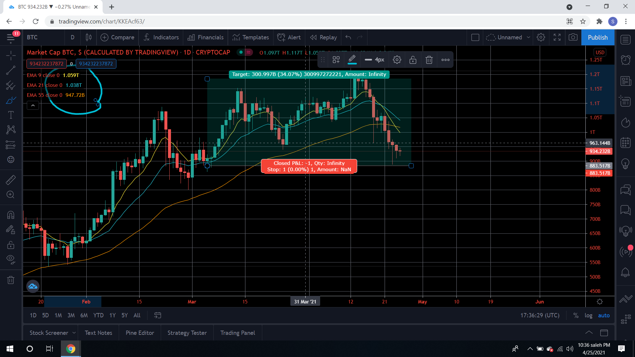The width and height of the screenshot is (635, 357).
Task: Open the Gann and Fibonacci tools
Action: point(11,85)
